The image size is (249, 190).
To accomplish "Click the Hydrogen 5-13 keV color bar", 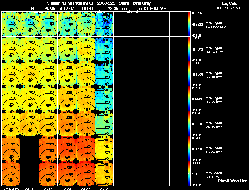I will (189, 174).
